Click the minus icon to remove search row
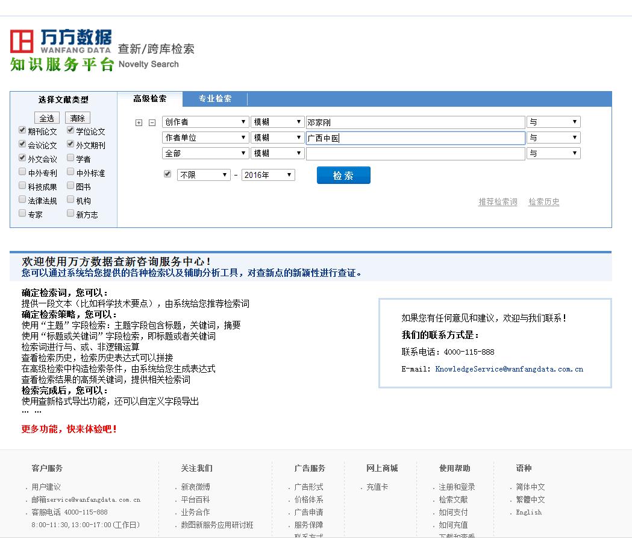This screenshot has width=632, height=538. [x=152, y=122]
